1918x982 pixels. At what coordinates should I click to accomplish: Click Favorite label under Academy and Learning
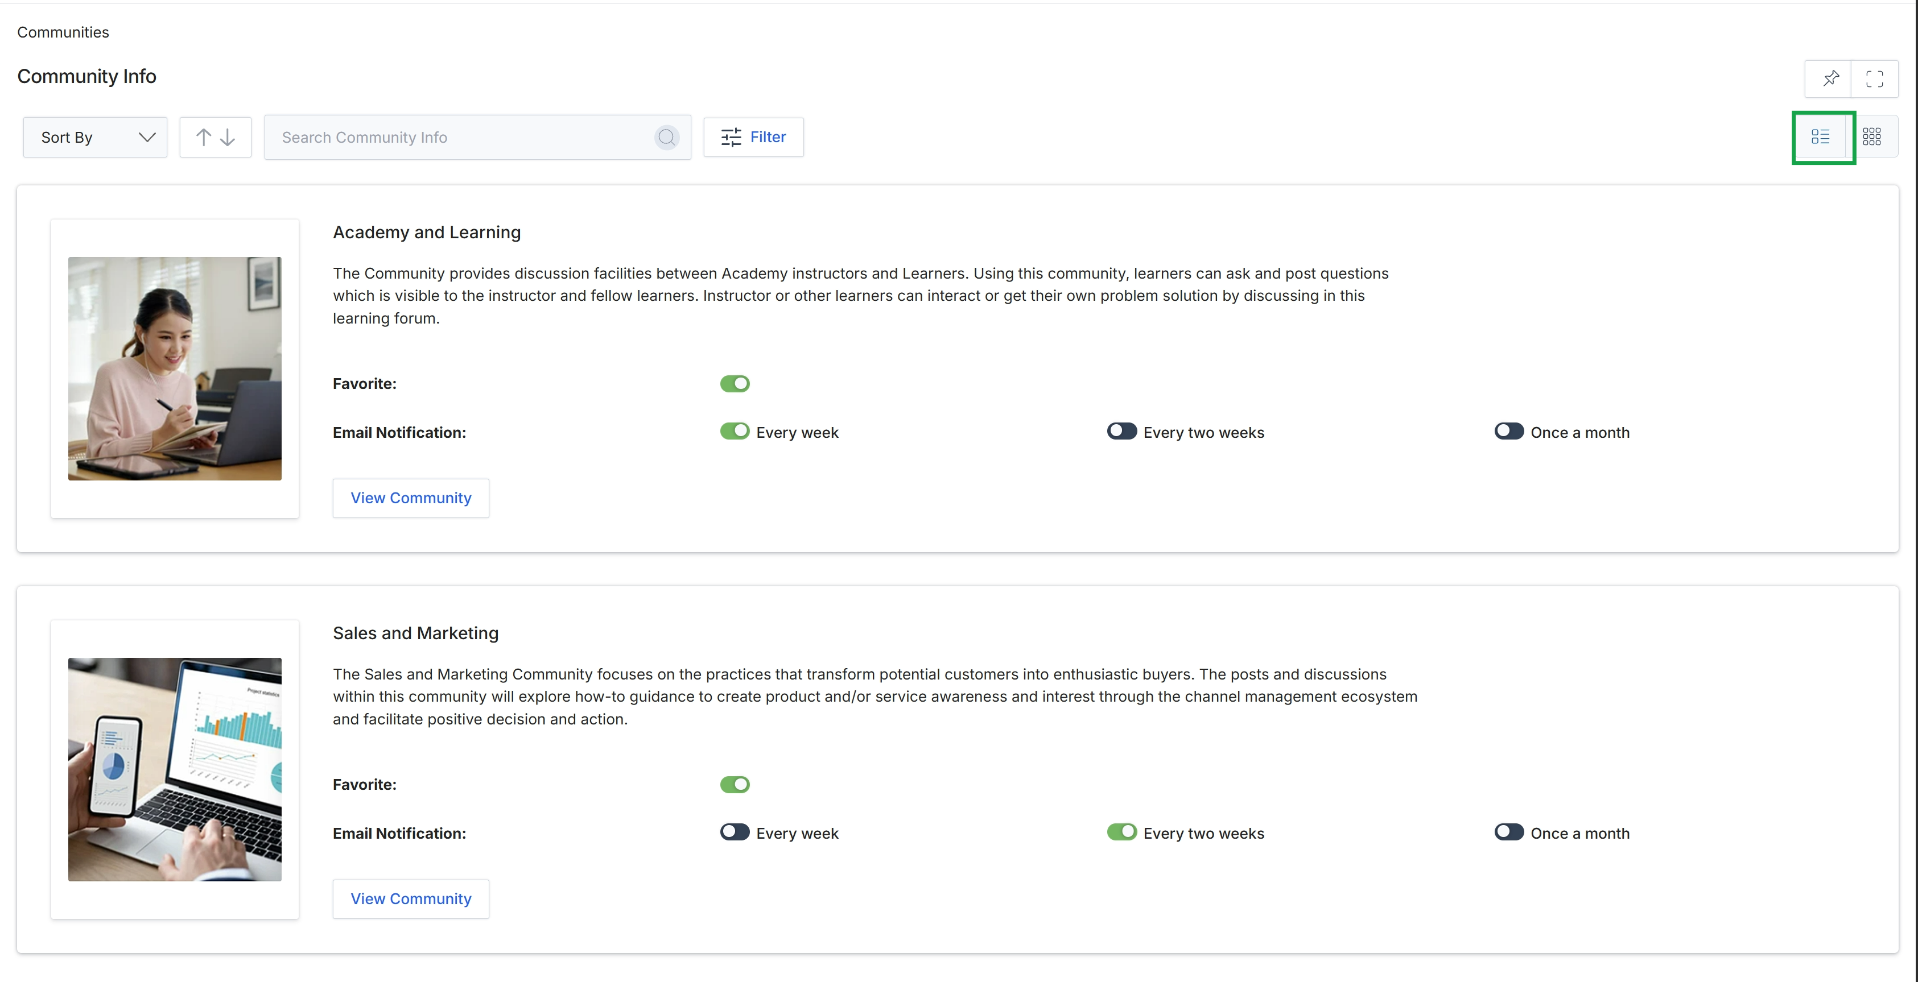pos(365,384)
